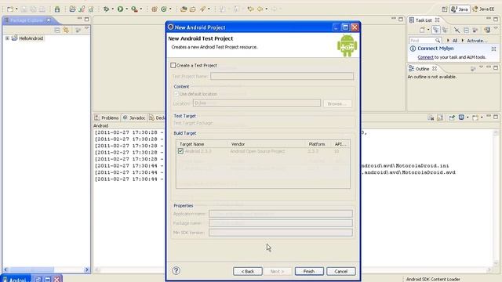Toggle the Android 2.3.3 build target checkbox
The image size is (502, 282).
coord(180,151)
